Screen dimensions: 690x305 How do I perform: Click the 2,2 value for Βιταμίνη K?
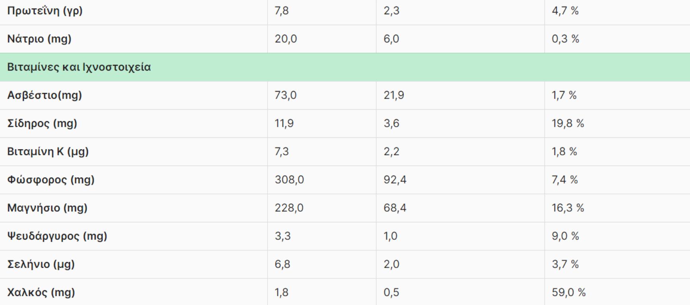(392, 152)
